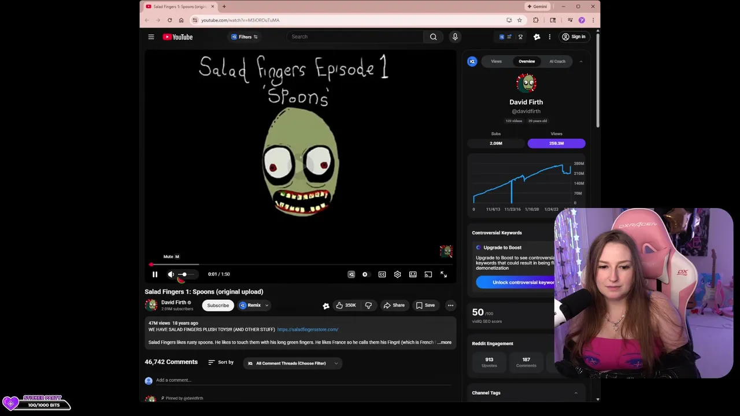Viewport: 740px width, 416px height.
Task: Dislike the video
Action: 368,305
